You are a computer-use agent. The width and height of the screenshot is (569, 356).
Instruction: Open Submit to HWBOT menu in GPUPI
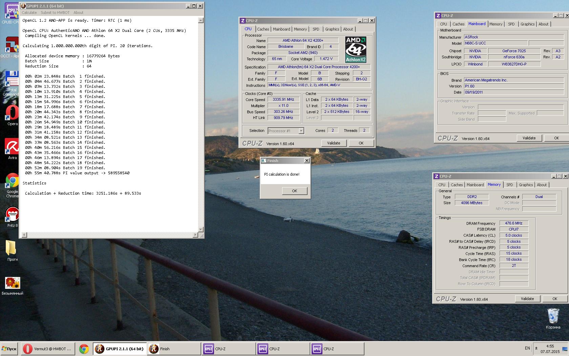(x=55, y=13)
